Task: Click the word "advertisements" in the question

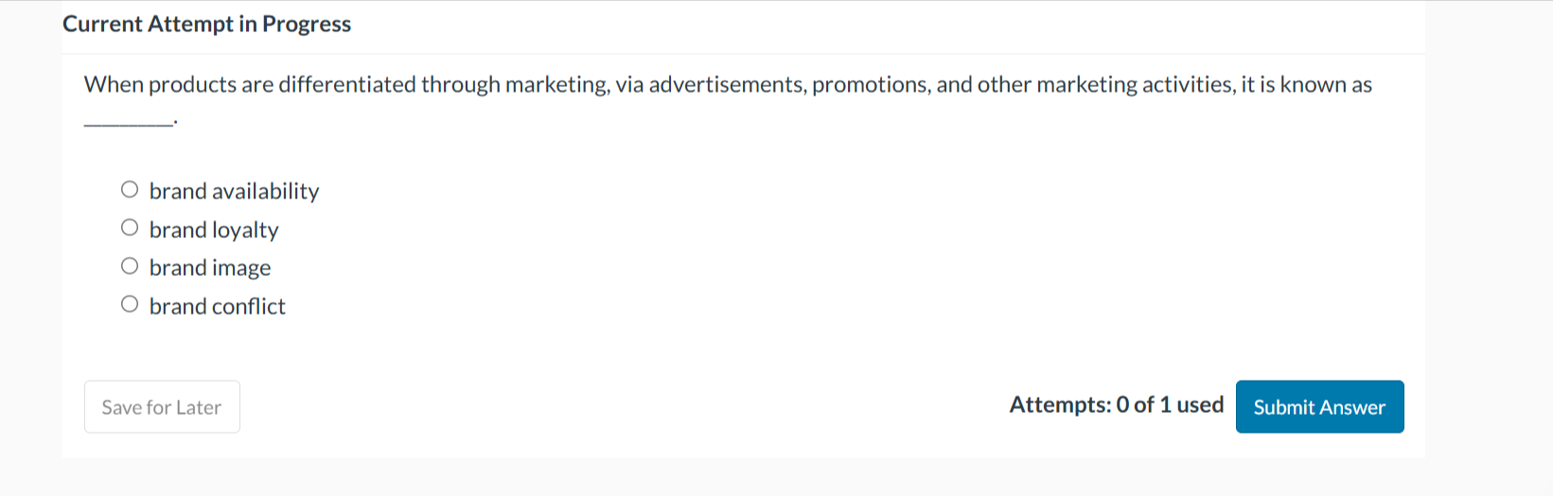Action: click(727, 85)
